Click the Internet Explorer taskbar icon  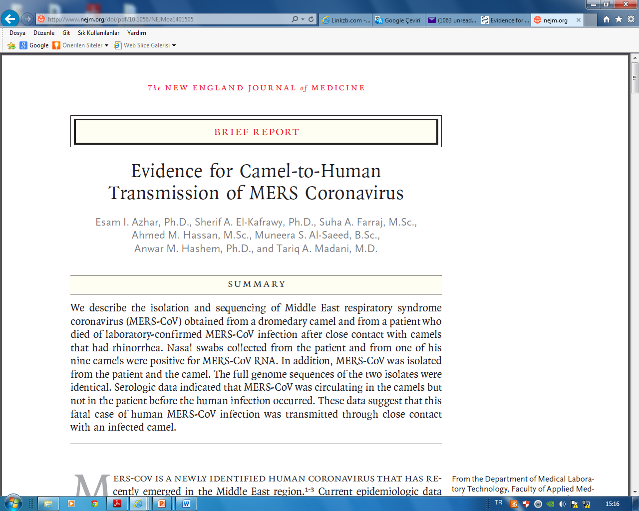[x=139, y=504]
